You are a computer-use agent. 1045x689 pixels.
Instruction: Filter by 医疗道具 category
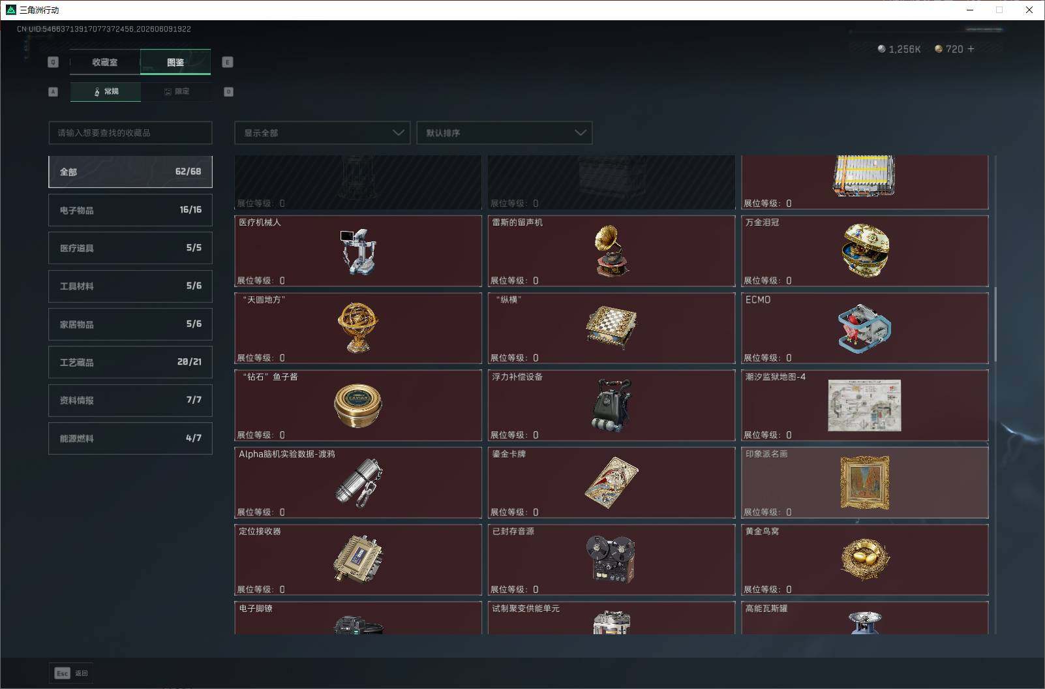click(x=130, y=248)
